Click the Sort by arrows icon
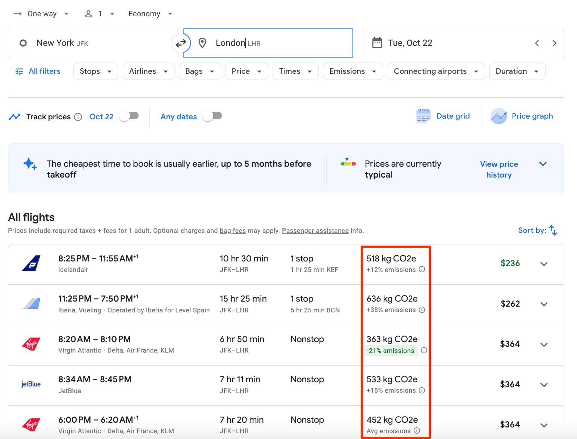 [x=553, y=230]
